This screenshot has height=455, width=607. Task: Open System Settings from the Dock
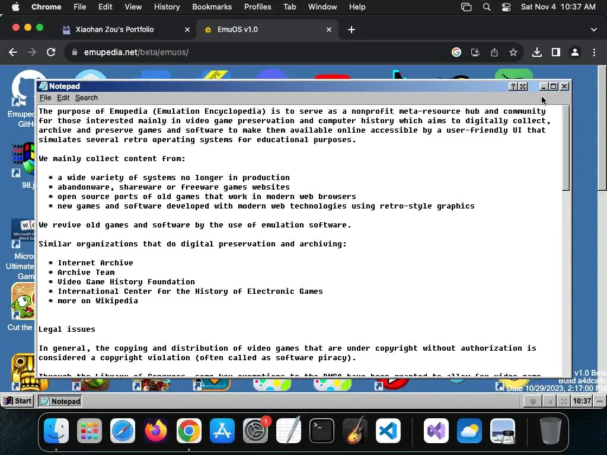pyautogui.click(x=255, y=431)
